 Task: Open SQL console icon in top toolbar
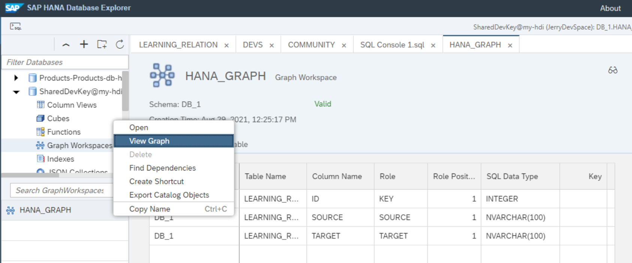coord(15,27)
